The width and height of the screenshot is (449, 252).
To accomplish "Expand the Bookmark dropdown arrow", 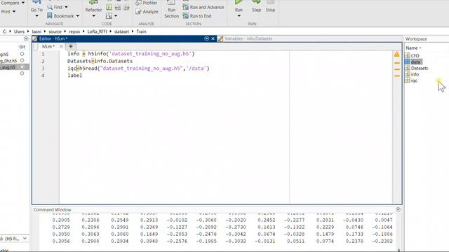I will (x=78, y=15).
